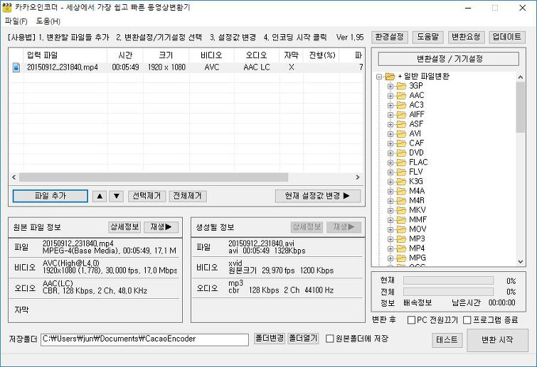The width and height of the screenshot is (537, 367).
Task: Click the 오디오 column header
Action: 257,55
